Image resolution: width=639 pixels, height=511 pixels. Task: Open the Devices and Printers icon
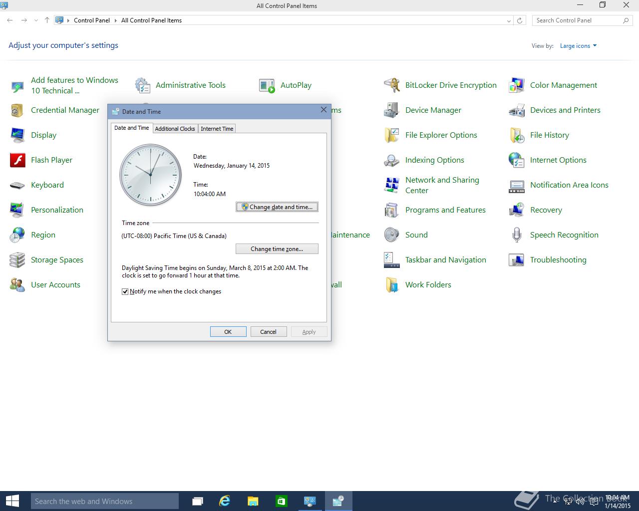coord(517,110)
